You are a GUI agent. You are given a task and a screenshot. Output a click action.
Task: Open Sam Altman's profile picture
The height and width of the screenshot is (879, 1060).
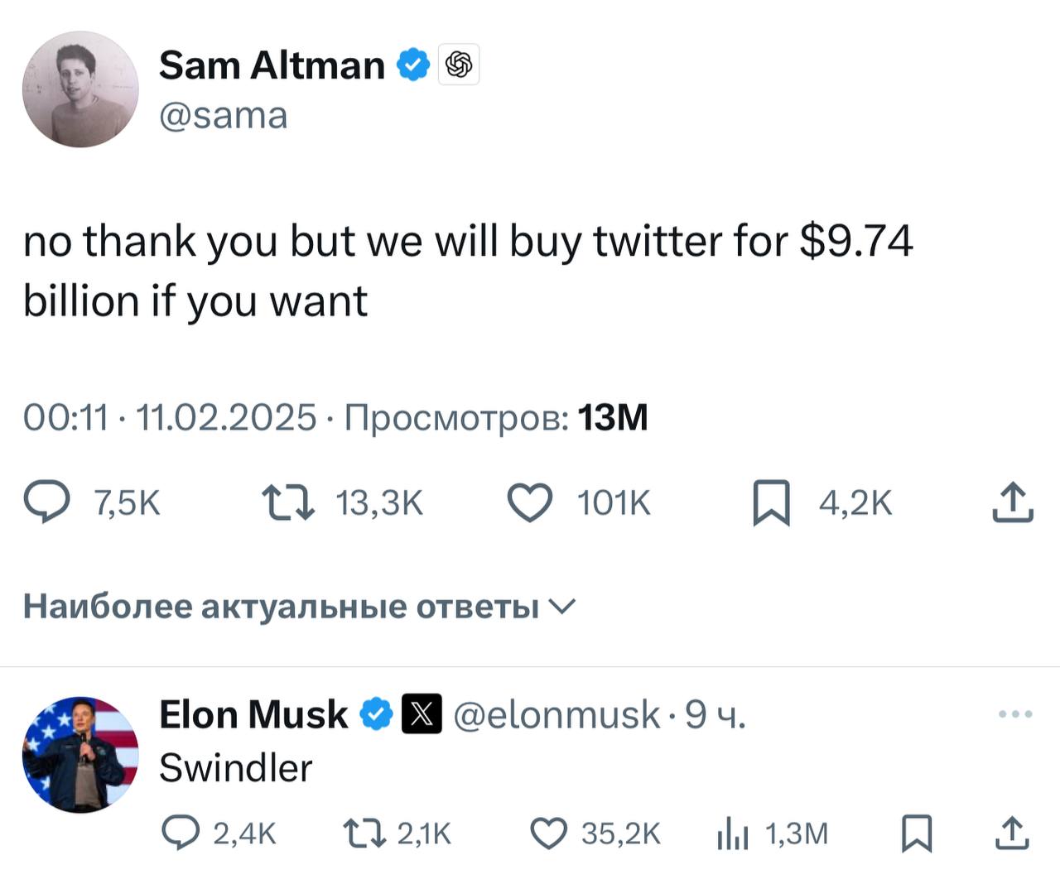coord(80,89)
